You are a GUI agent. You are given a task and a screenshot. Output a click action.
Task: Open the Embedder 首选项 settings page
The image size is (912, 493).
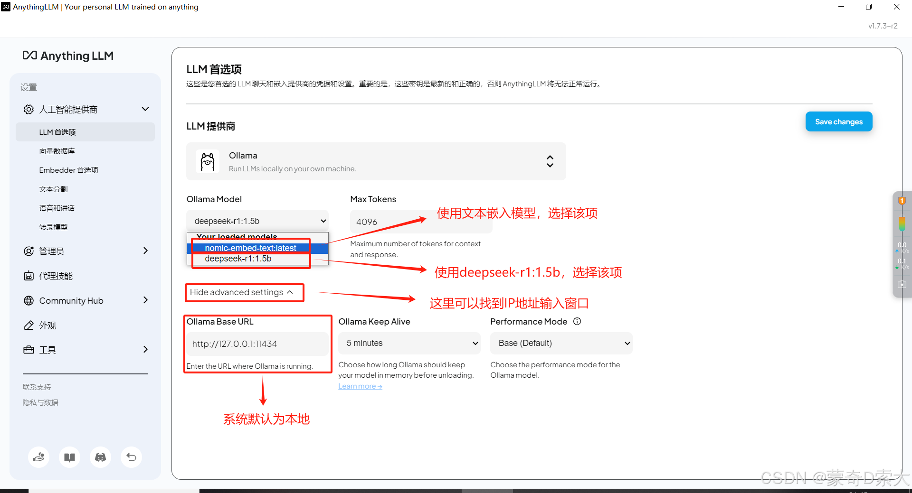pyautogui.click(x=68, y=169)
